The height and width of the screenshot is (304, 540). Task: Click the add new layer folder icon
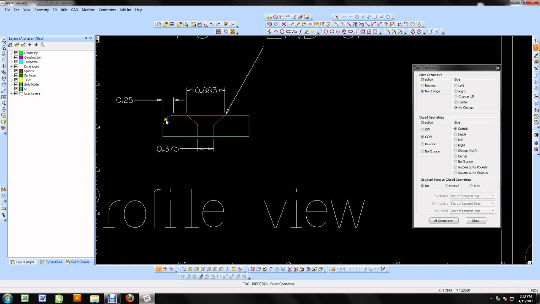(17, 45)
